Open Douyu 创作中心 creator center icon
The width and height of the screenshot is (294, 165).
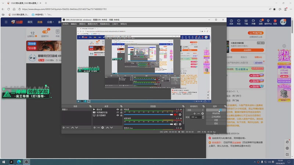click(268, 22)
